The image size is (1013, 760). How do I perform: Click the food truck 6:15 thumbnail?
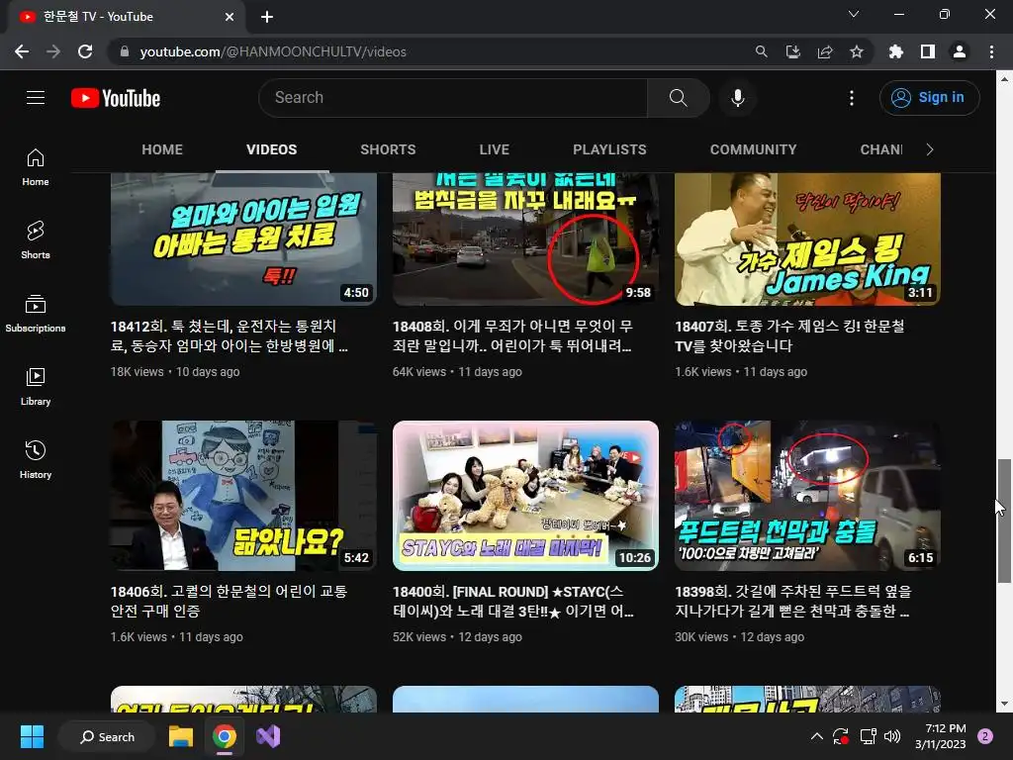click(x=807, y=496)
